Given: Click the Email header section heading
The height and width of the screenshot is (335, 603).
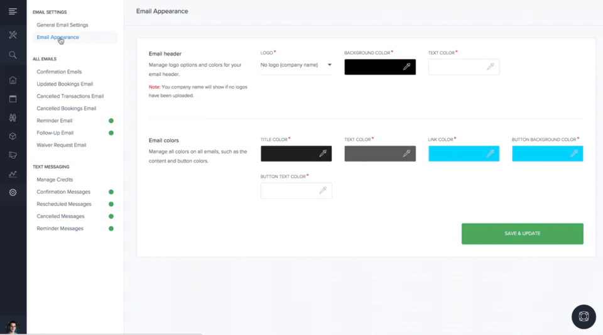Looking at the screenshot, I should click(165, 54).
